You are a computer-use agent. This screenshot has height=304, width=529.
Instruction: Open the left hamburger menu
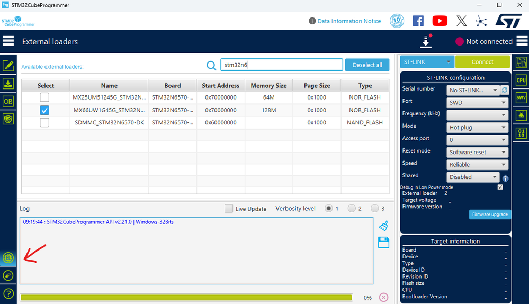(x=8, y=41)
